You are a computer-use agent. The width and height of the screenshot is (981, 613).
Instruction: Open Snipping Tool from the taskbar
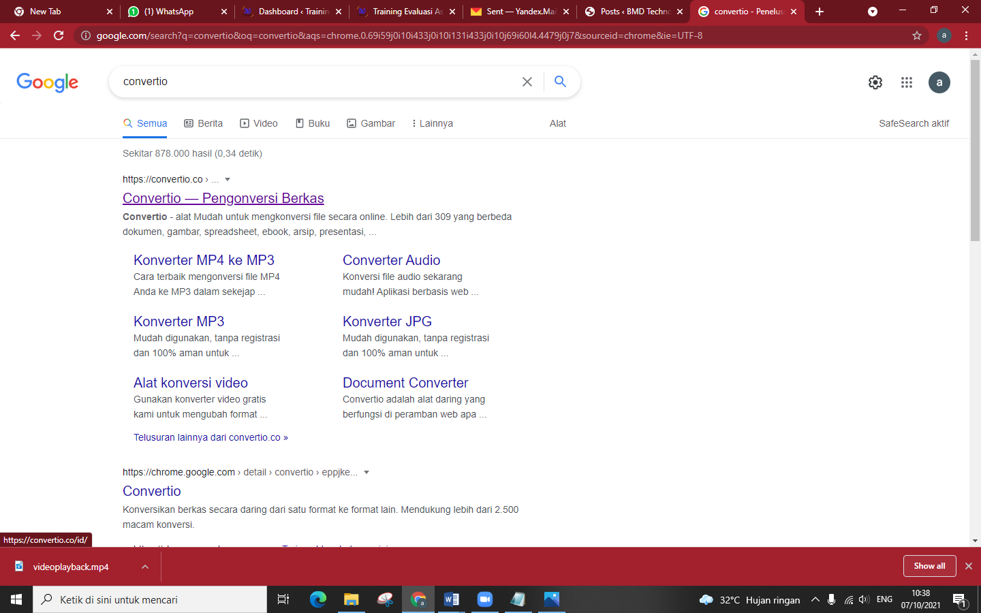(385, 599)
